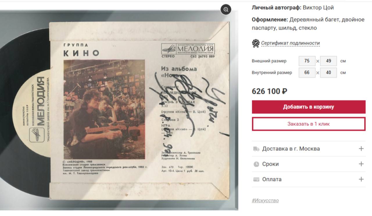Click the credit card icon beside Оплата
The height and width of the screenshot is (216, 372).
tap(256, 179)
